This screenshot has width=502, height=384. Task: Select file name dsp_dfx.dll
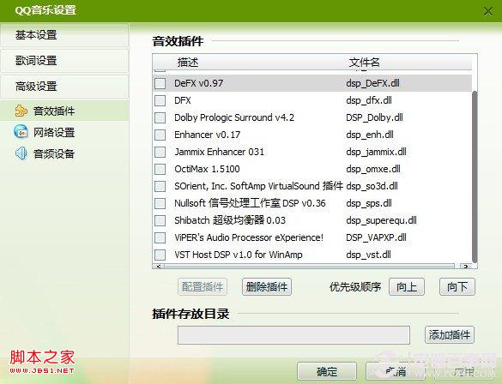[369, 101]
